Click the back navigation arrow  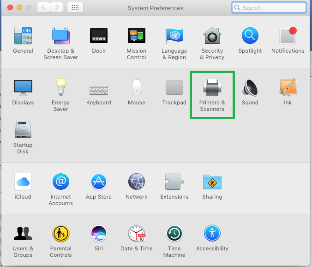[43, 7]
